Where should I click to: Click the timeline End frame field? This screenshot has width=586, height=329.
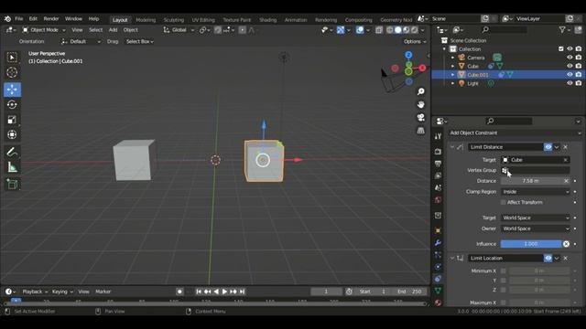[x=410, y=292]
